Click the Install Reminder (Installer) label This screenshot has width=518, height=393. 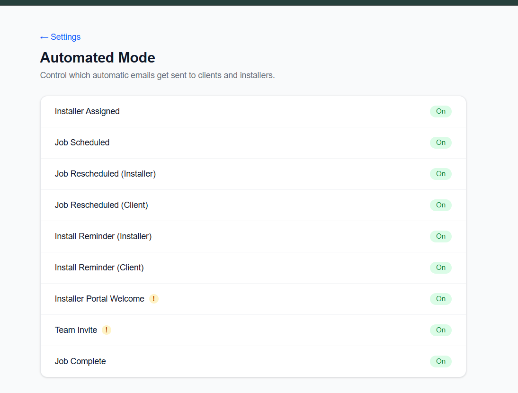pos(103,236)
